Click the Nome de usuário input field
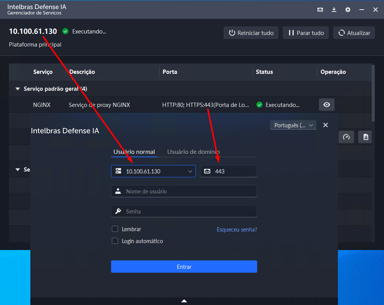The image size is (384, 305). click(188, 191)
